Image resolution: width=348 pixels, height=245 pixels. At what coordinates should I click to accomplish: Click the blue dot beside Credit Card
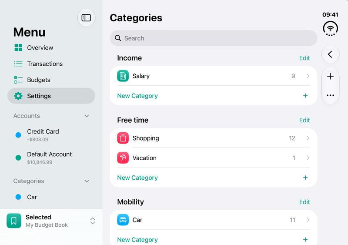click(18, 135)
